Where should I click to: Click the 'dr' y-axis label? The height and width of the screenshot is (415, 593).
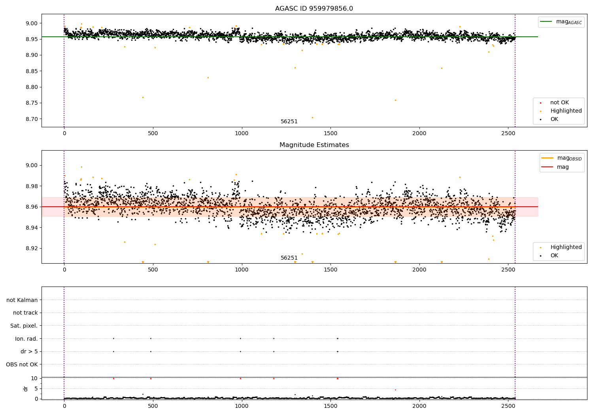pos(26,389)
